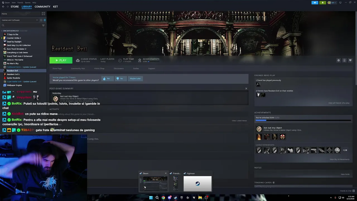357x201 pixels.
Task: Open the highman window thumbnail
Action: pyautogui.click(x=197, y=184)
